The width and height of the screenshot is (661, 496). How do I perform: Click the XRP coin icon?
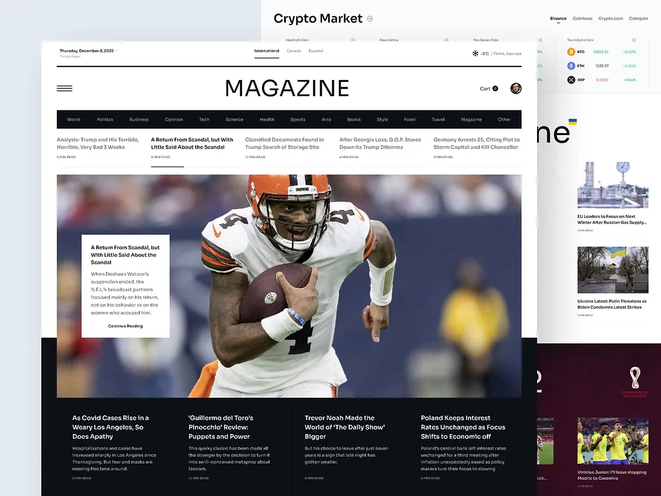tap(571, 80)
